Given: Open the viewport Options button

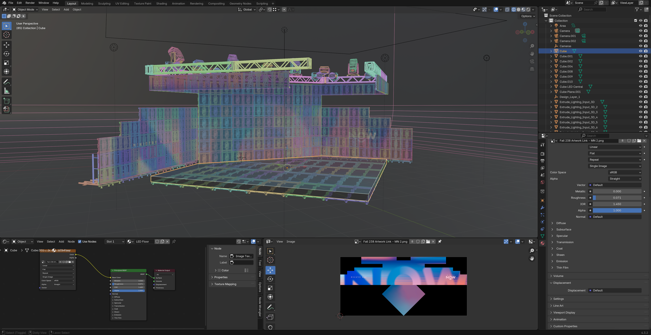Looking at the screenshot, I should point(527,16).
